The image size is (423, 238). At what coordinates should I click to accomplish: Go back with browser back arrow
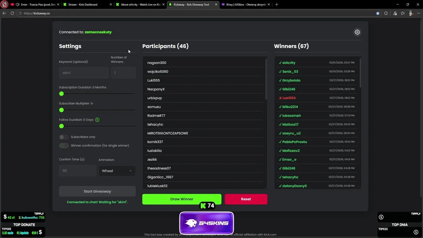[4, 13]
